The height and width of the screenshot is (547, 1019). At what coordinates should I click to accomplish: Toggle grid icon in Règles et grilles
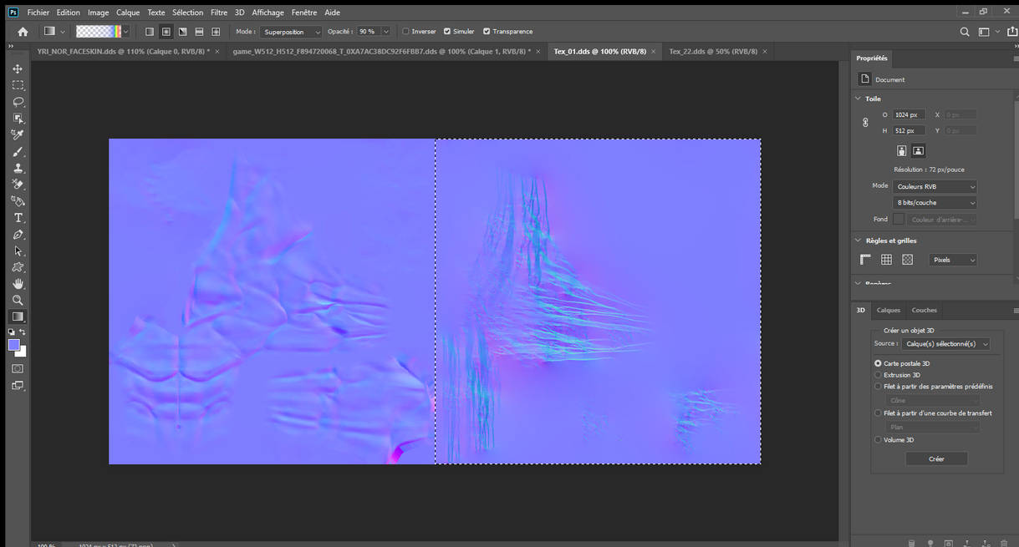pos(886,260)
